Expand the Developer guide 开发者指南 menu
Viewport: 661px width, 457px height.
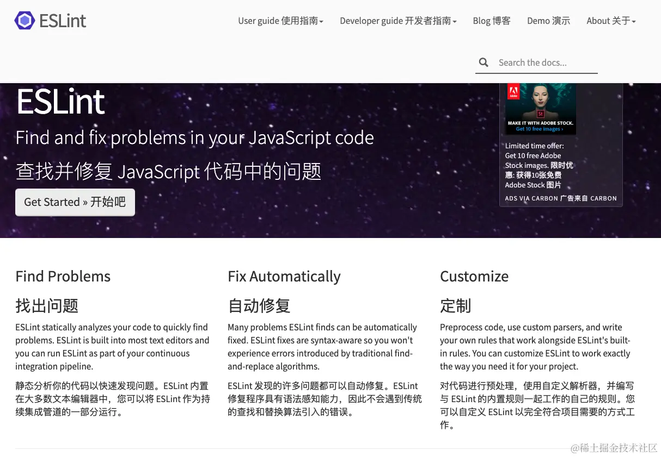[398, 21]
